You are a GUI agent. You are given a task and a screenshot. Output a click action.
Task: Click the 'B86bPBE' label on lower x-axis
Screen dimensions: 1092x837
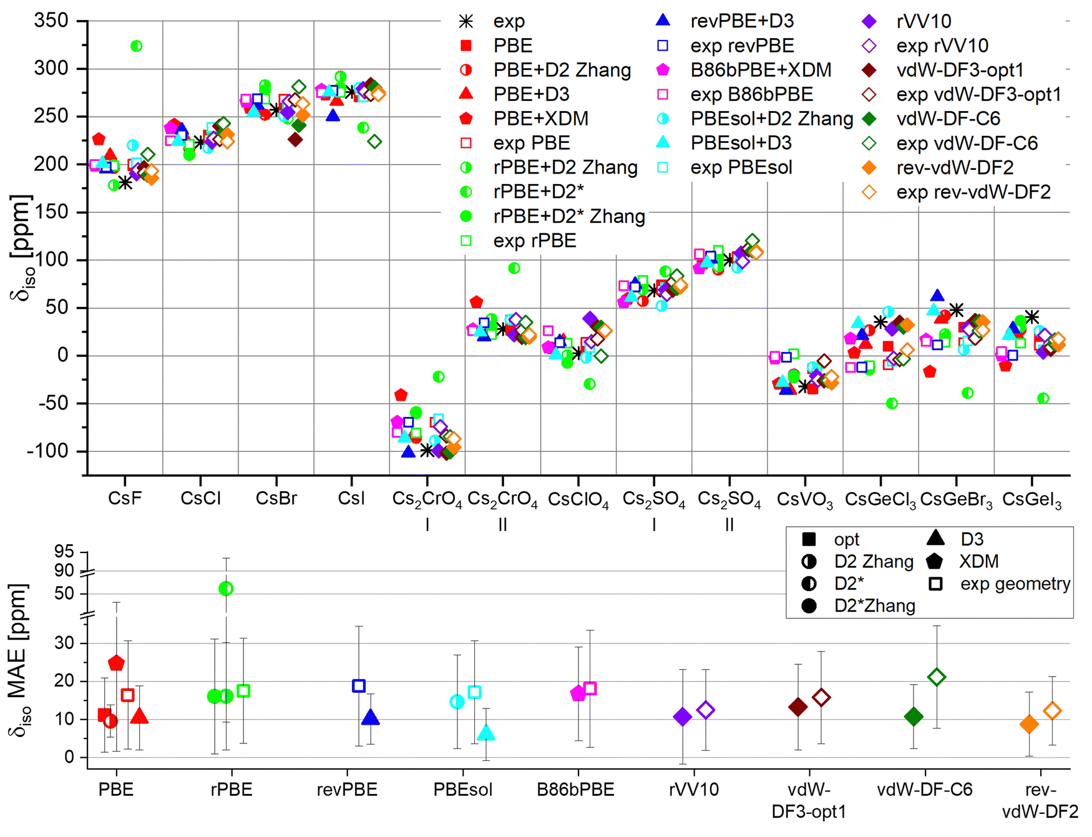coord(576,790)
